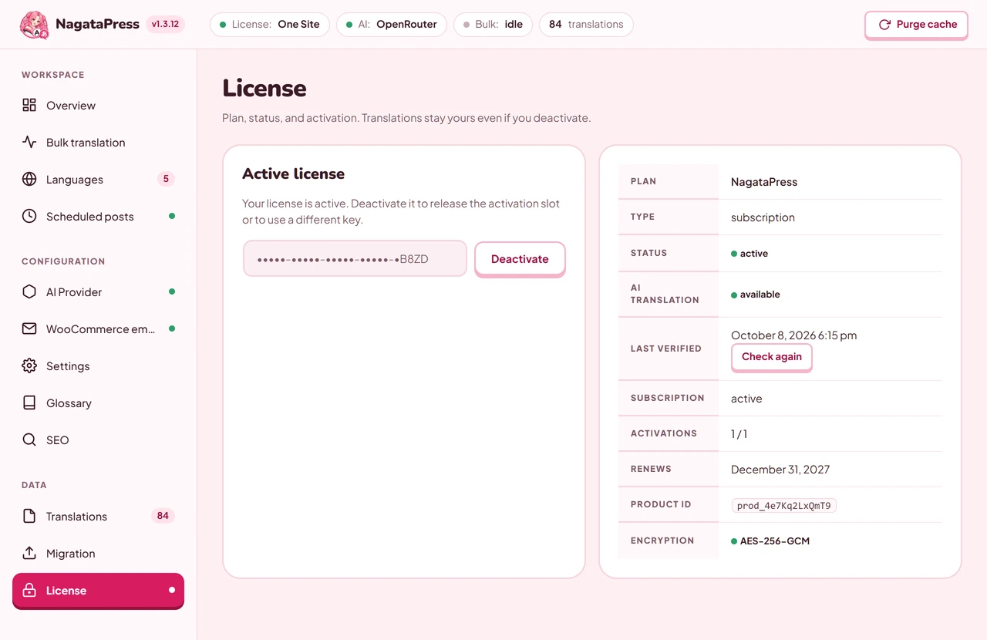Viewport: 987px width, 640px height.
Task: Click the License padlock icon
Action: tap(29, 591)
